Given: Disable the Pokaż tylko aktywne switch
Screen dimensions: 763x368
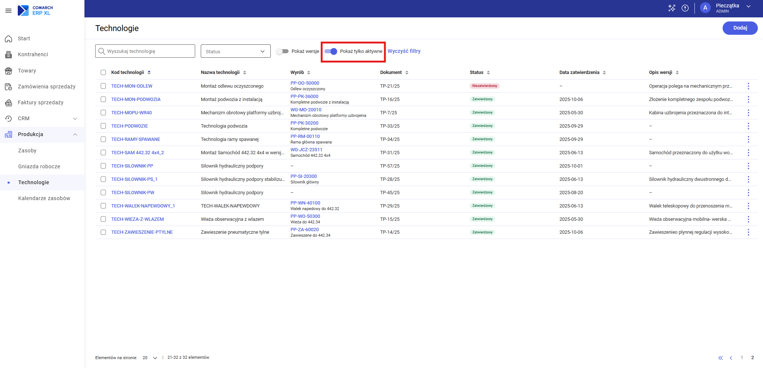Looking at the screenshot, I should coord(331,51).
